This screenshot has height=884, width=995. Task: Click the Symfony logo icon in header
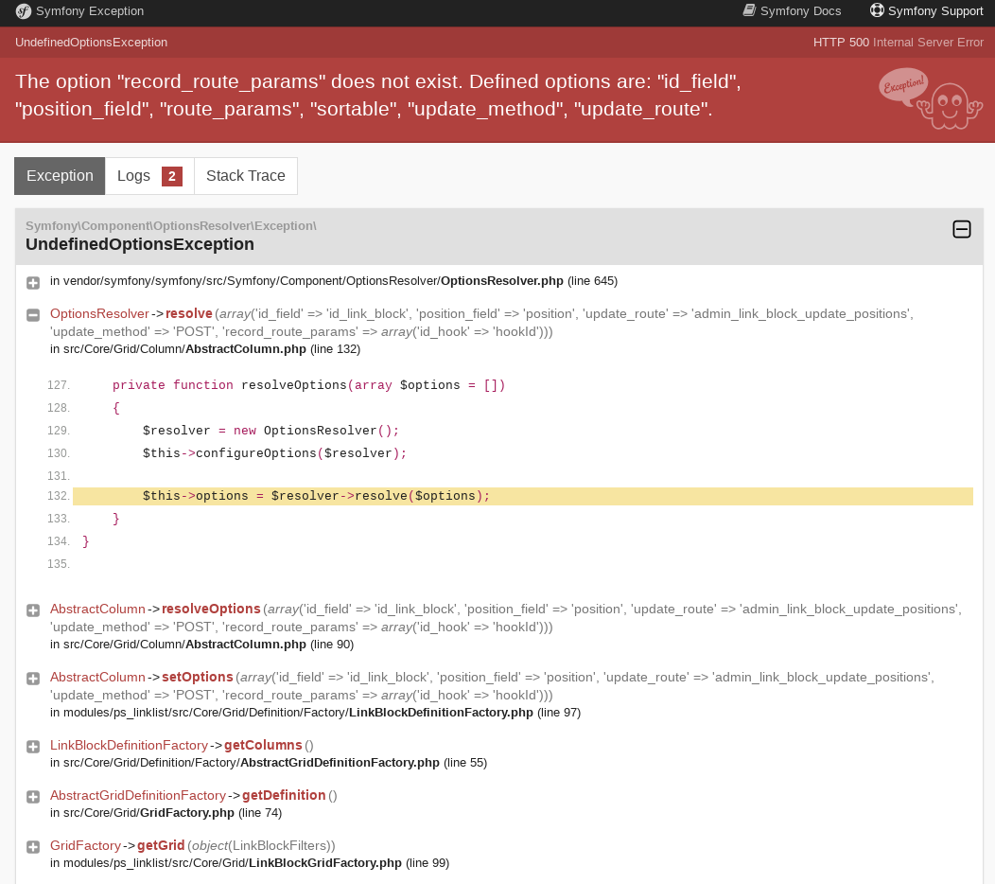23,10
